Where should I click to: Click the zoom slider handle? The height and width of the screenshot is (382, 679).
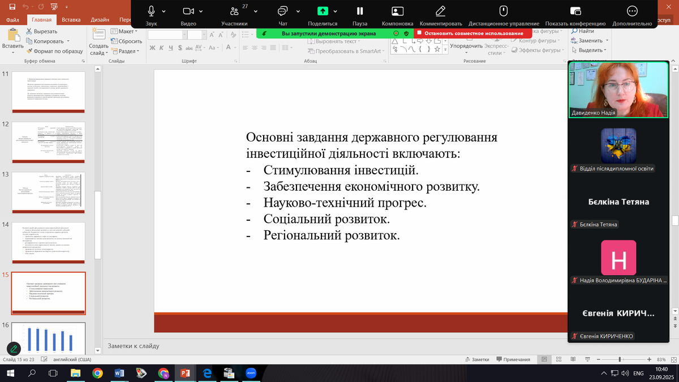point(620,359)
